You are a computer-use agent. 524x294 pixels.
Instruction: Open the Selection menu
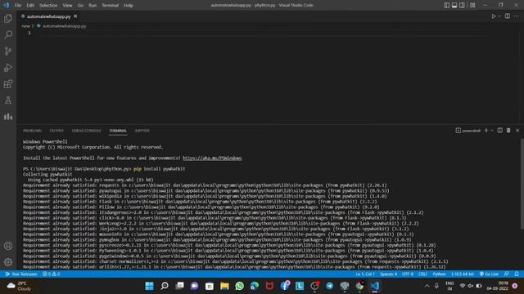48,6
